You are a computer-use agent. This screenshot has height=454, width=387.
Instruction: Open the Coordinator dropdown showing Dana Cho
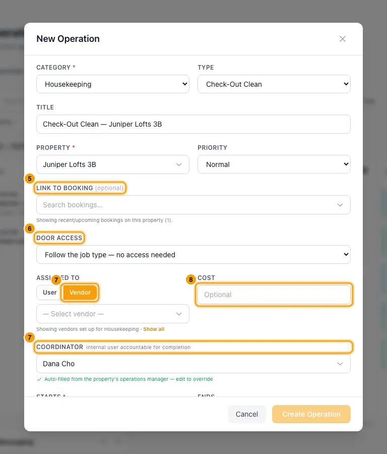tap(193, 364)
